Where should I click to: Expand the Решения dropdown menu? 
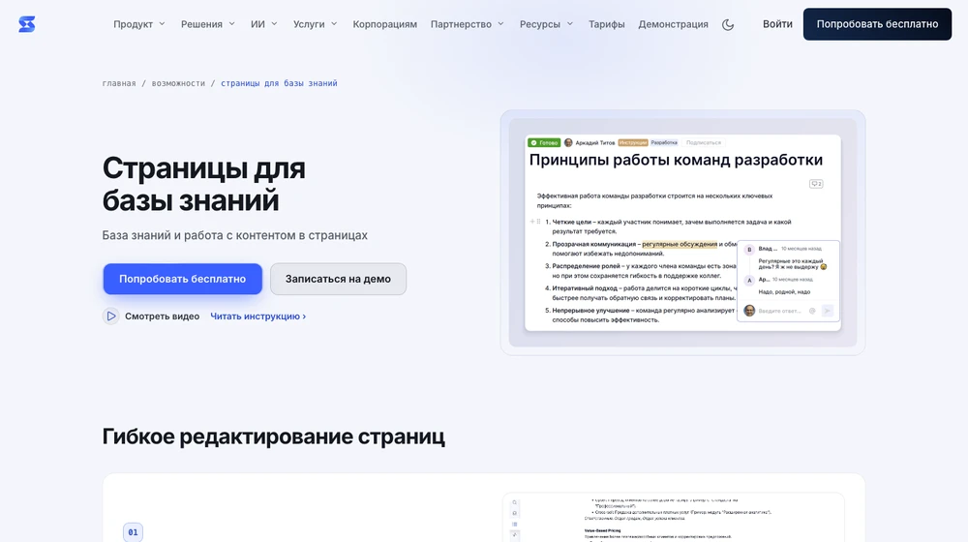(207, 24)
